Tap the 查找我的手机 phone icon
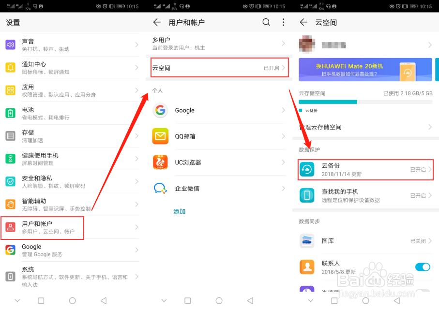Image resolution: width=439 pixels, height=309 pixels. click(307, 195)
